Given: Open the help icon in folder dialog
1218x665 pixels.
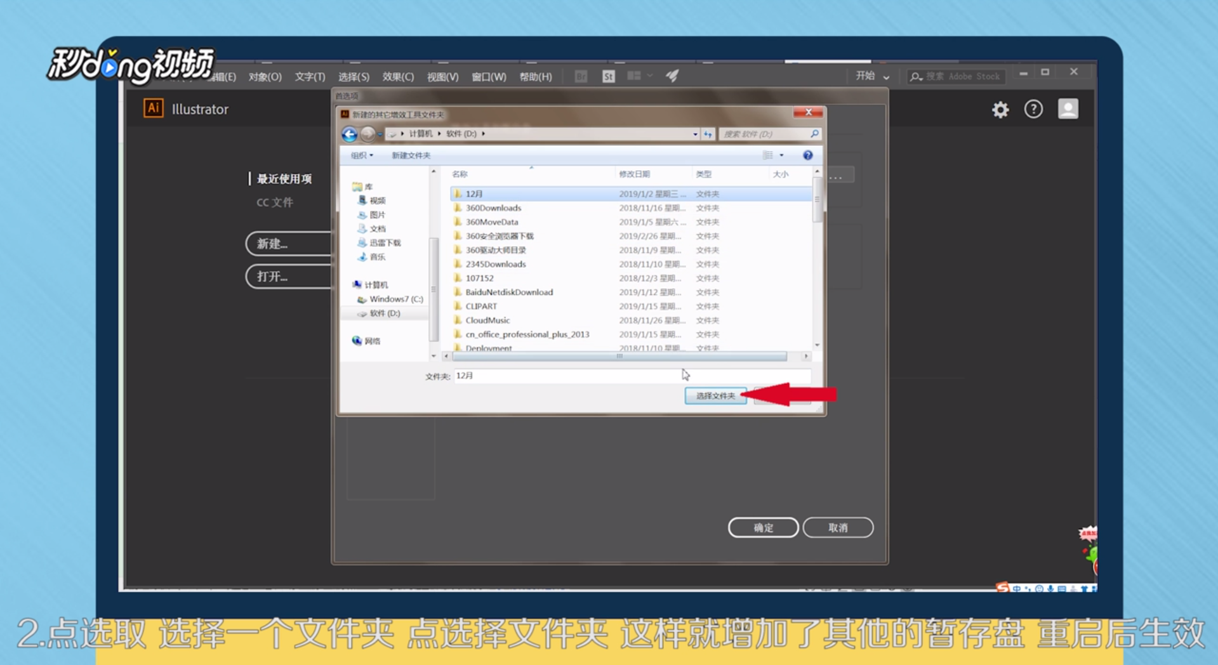Looking at the screenshot, I should click(x=807, y=155).
